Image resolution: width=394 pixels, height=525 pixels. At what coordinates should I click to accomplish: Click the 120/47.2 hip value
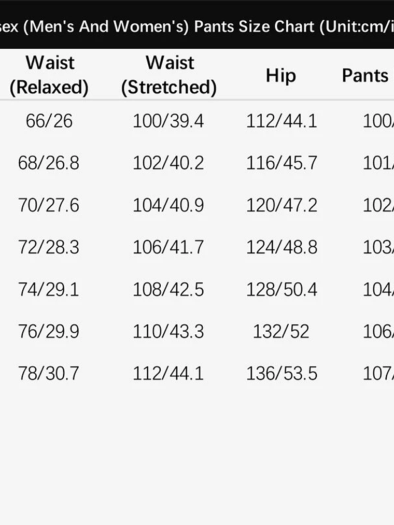tap(282, 205)
